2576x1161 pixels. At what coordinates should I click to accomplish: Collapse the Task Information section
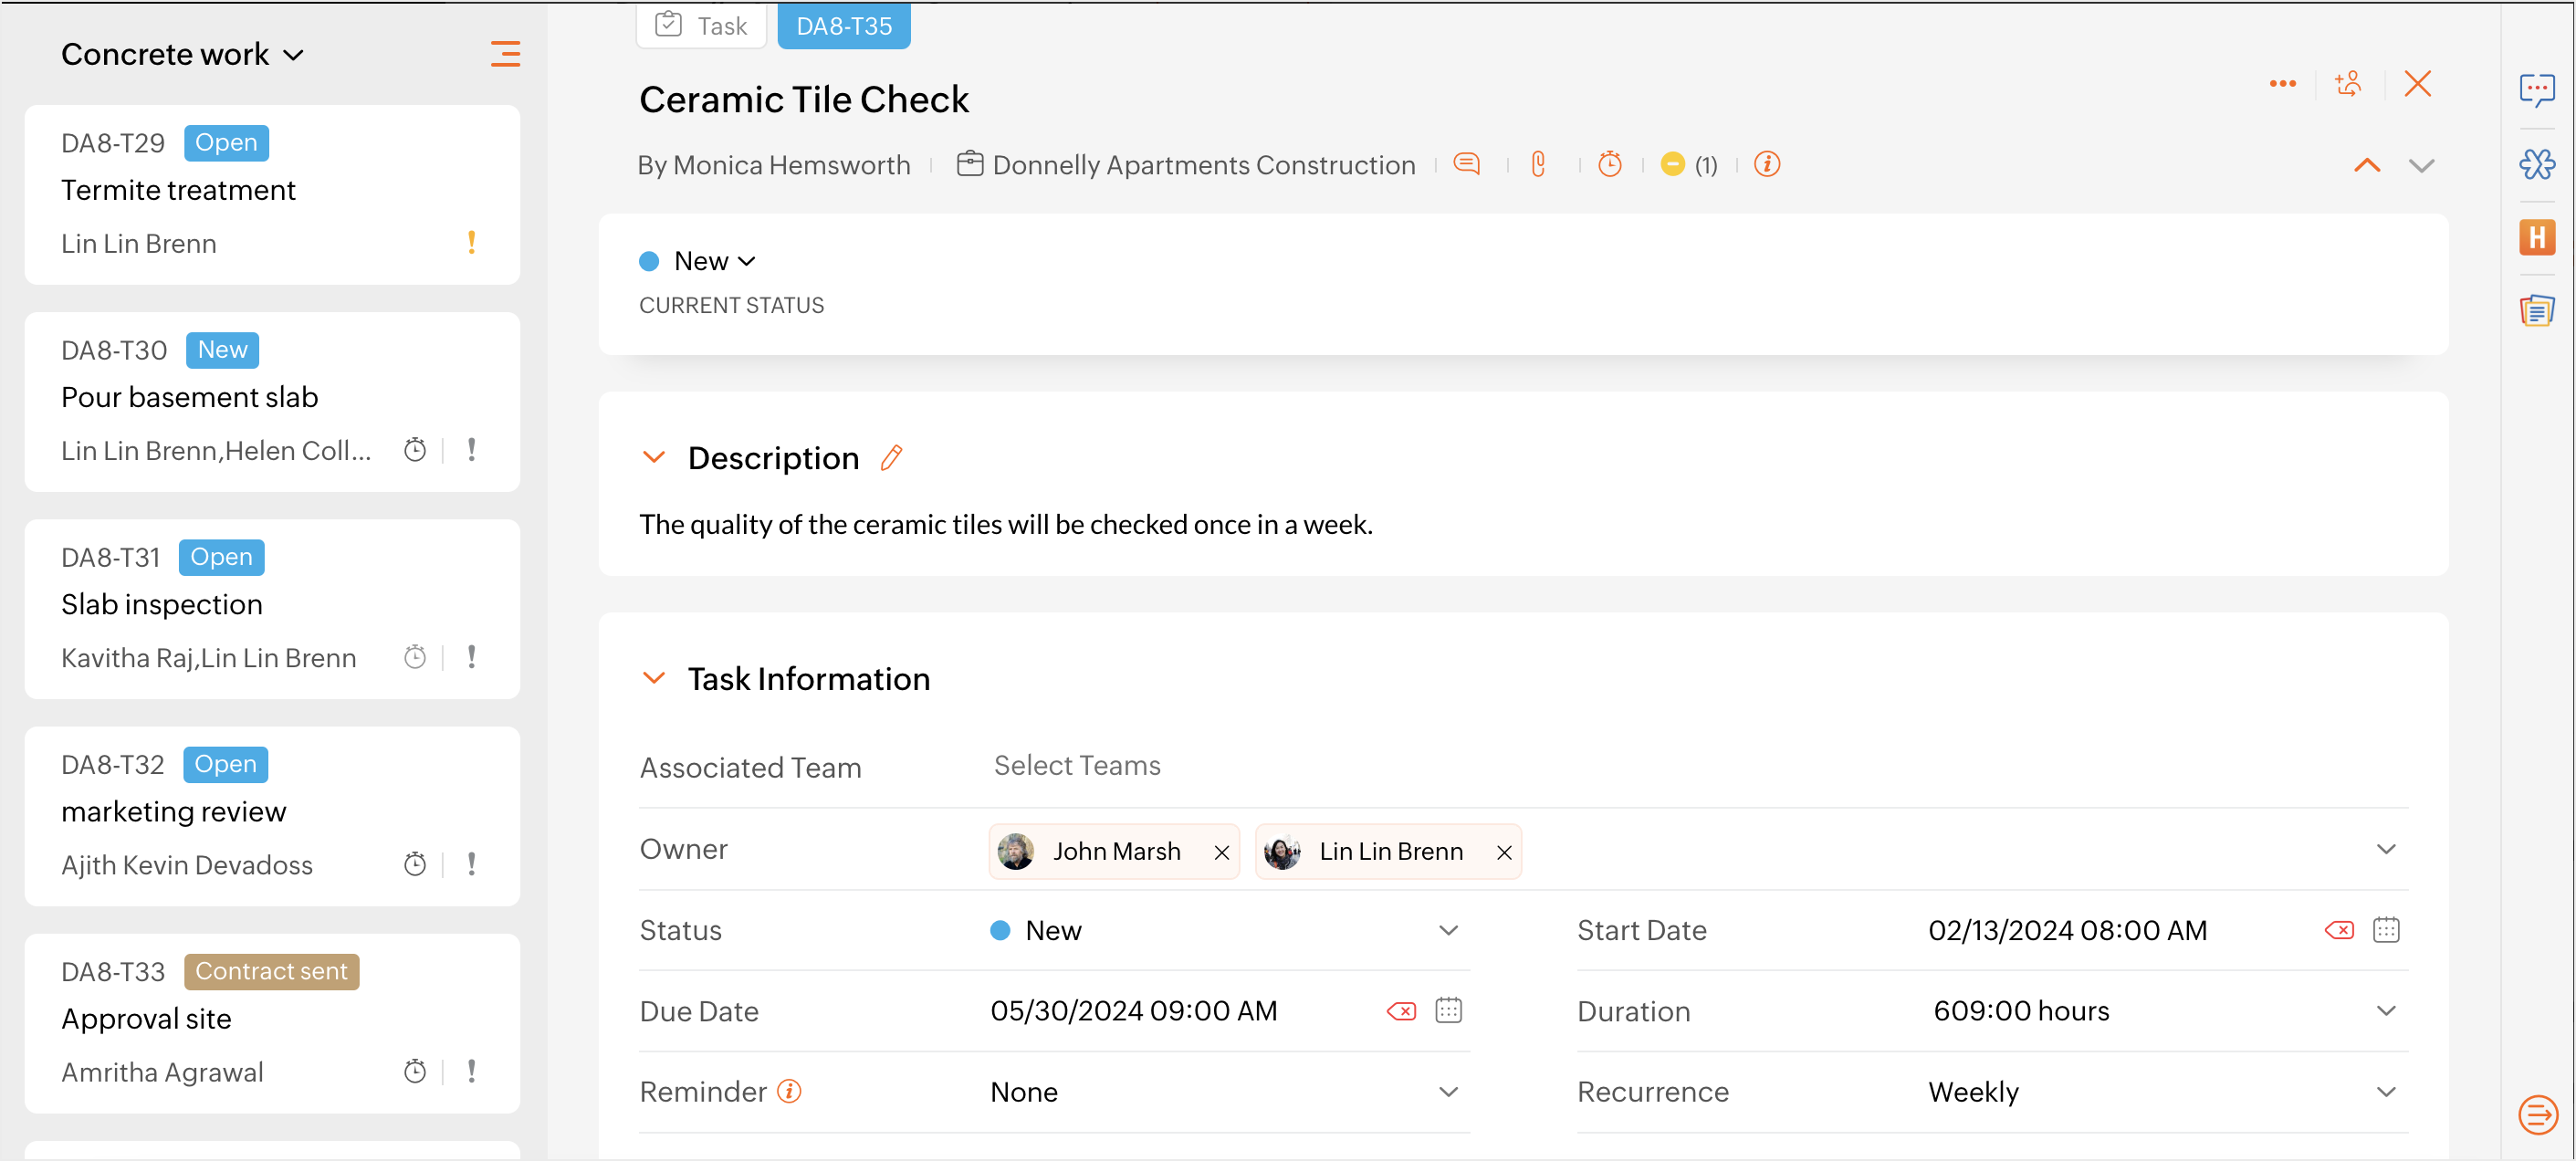654,679
